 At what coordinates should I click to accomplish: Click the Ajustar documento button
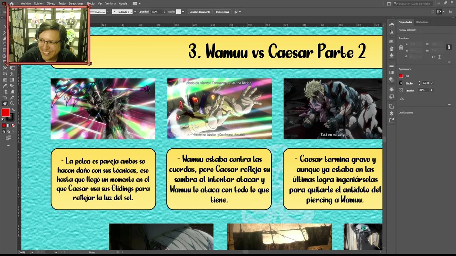pos(200,12)
